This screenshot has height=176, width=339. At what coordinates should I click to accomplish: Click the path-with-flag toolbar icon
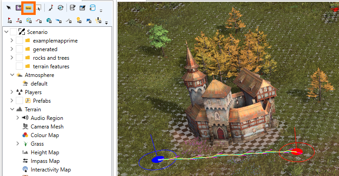(51, 8)
